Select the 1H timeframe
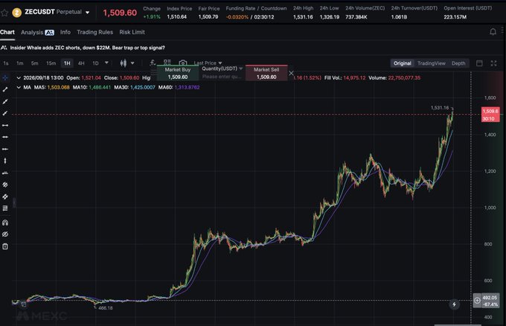 tap(67, 63)
